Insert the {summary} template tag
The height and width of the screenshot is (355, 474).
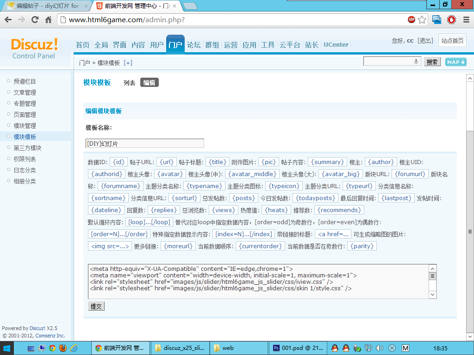[x=327, y=162]
